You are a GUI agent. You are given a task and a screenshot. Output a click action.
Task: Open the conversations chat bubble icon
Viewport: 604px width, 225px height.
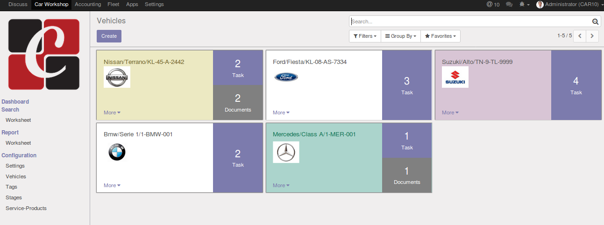(509, 4)
